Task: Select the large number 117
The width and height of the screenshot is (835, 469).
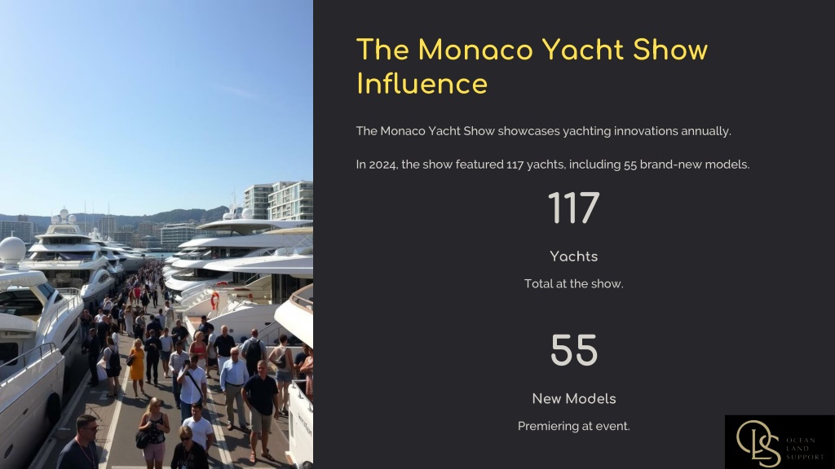Action: [573, 208]
